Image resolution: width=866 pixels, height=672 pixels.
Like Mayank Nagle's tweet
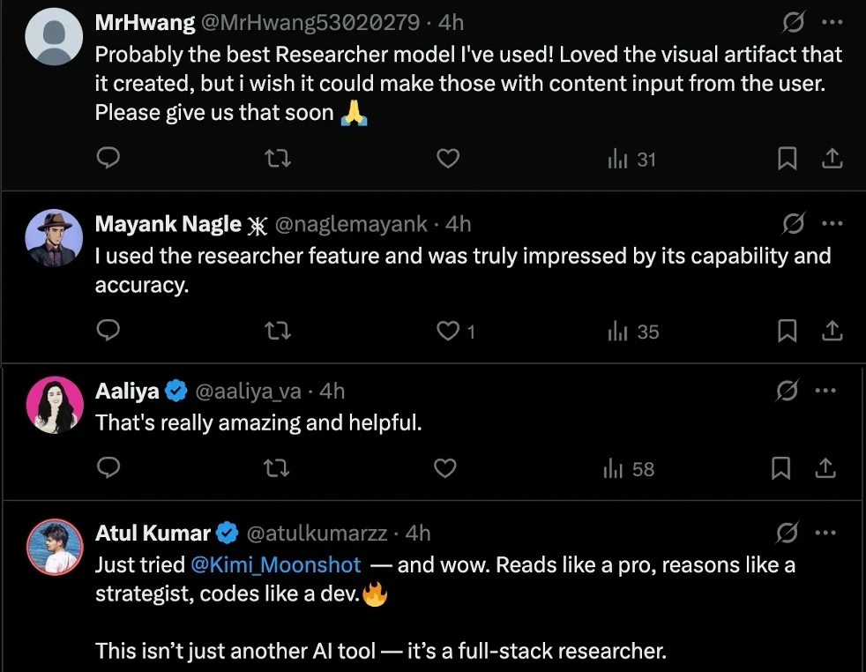(x=449, y=332)
